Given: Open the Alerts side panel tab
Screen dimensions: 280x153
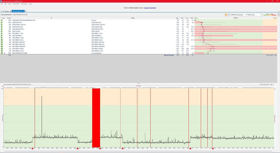Looking at the screenshot, I should click(x=278, y=15).
